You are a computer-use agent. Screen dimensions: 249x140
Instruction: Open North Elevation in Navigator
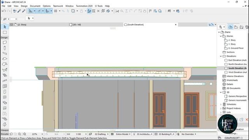tap(237, 64)
